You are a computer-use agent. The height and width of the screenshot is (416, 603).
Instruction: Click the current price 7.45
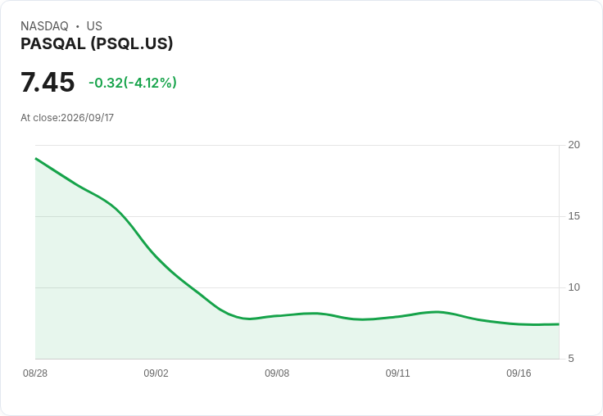pos(48,82)
